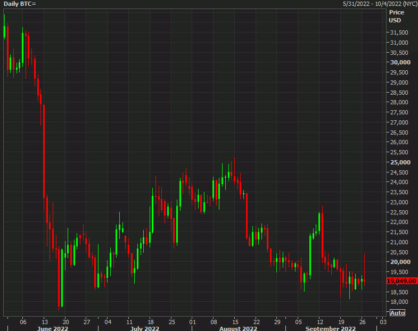Click the Daily BTC= chart title
The image size is (418, 331).
coord(19,4)
